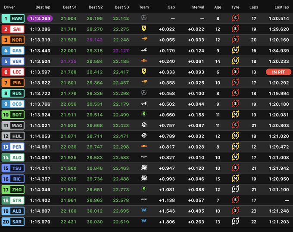Screen dimensions: 293x232
Task: Click the 1:15.070 best lap time
Action: [x=40, y=222]
